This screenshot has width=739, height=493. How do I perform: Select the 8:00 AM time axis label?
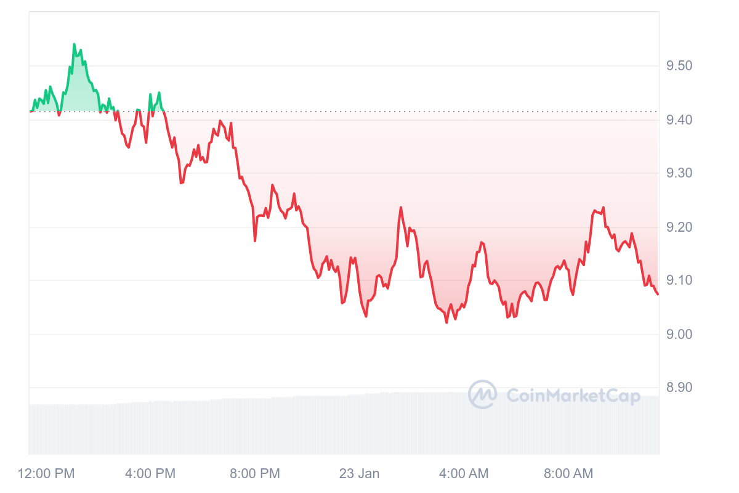point(568,474)
